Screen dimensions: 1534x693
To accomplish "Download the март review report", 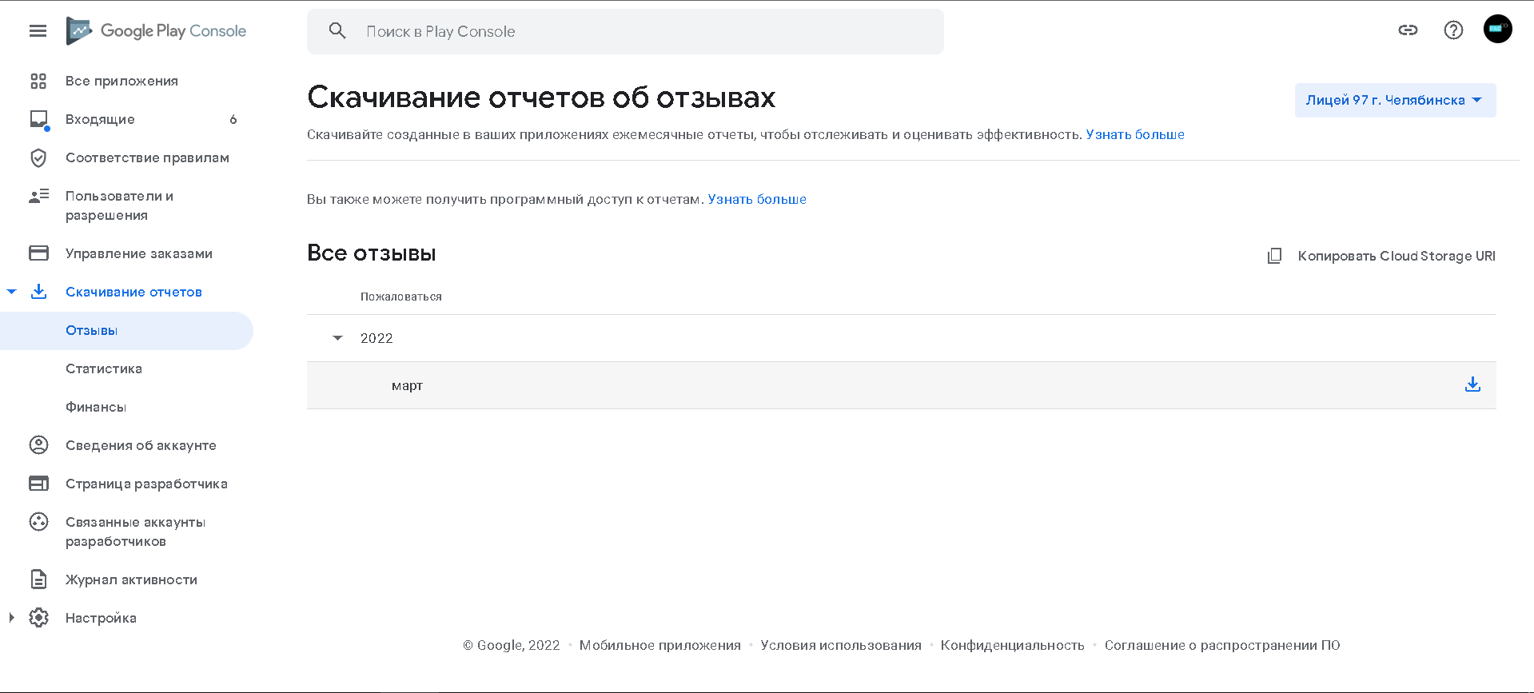I will click(x=1472, y=385).
